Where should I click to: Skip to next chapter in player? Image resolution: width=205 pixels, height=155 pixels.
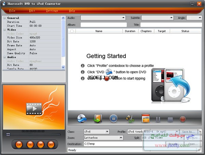pos(51,144)
